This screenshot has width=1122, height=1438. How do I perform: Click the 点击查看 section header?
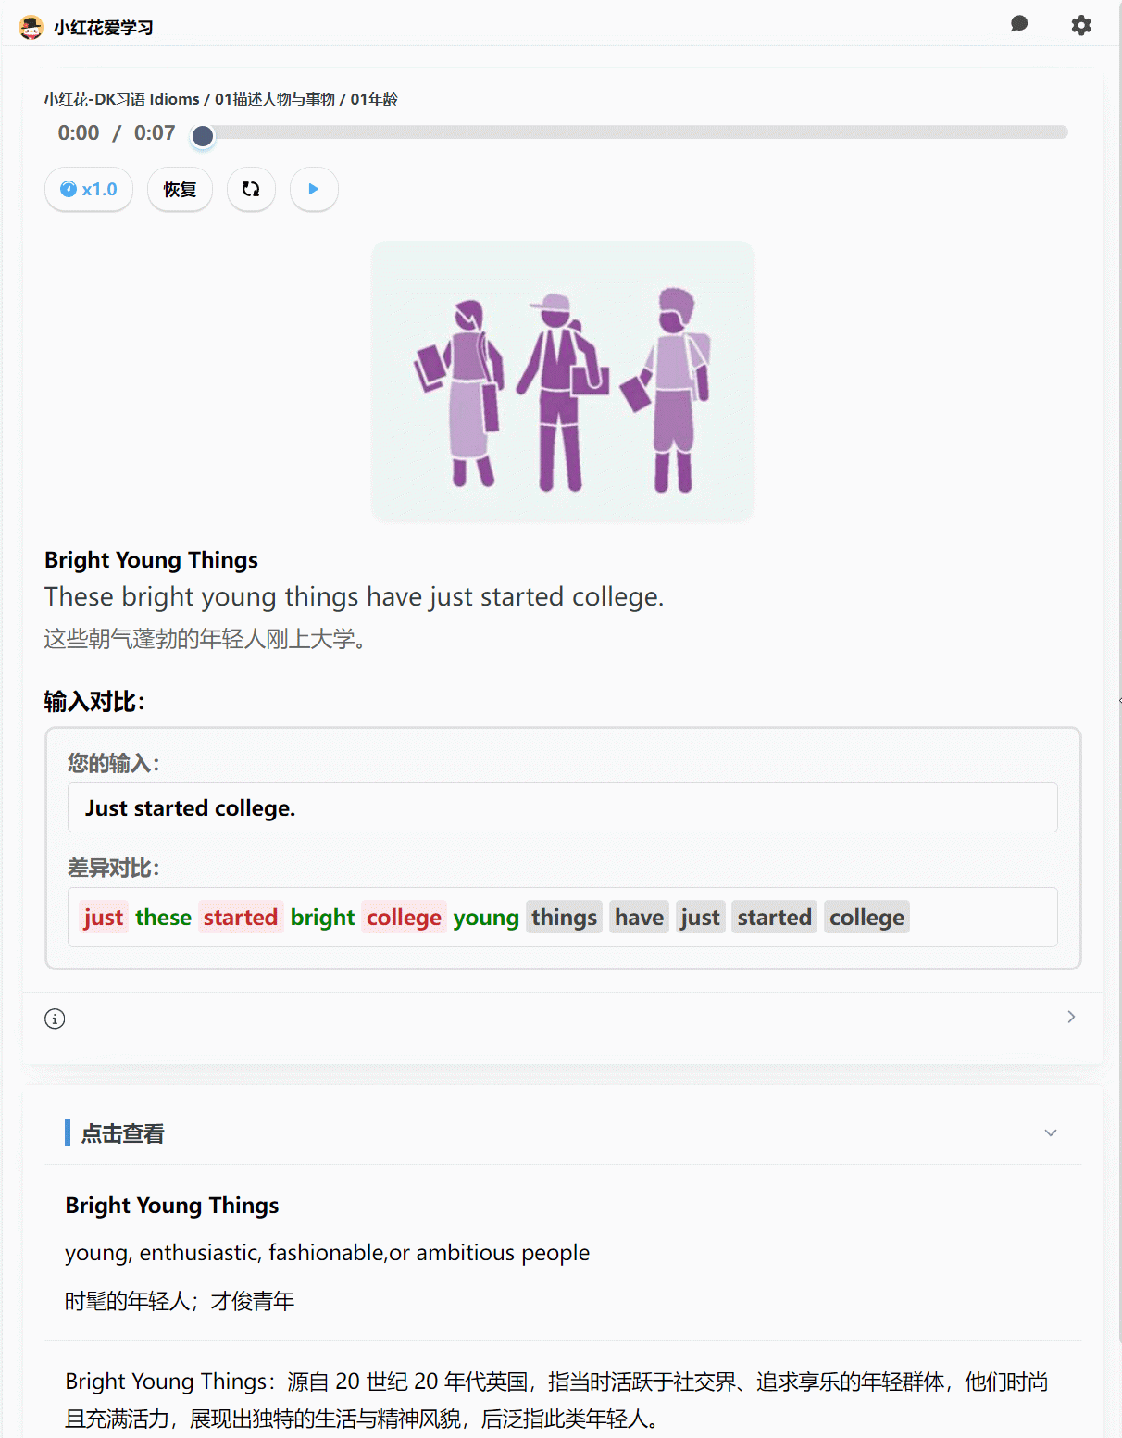click(122, 1132)
